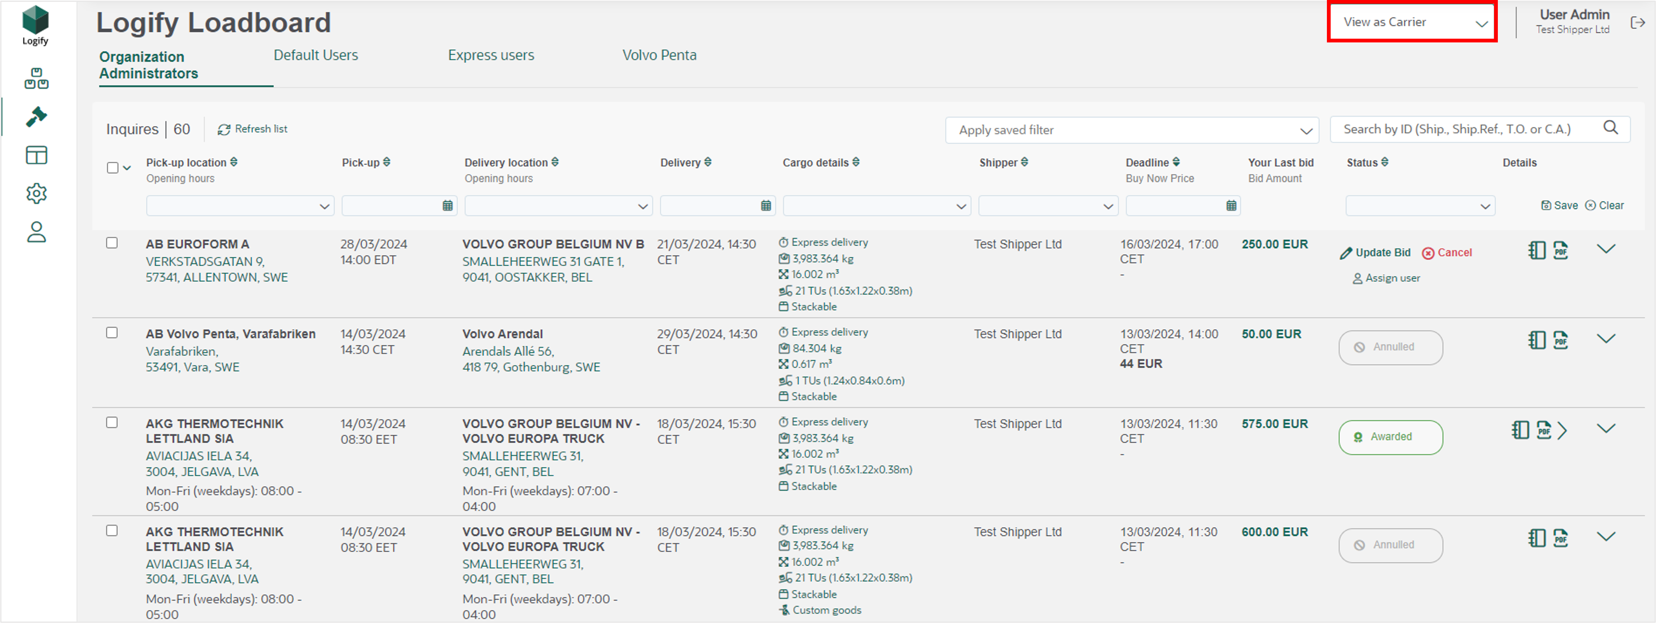Sort by Delivery date column
This screenshot has width=1656, height=623.
click(x=708, y=162)
